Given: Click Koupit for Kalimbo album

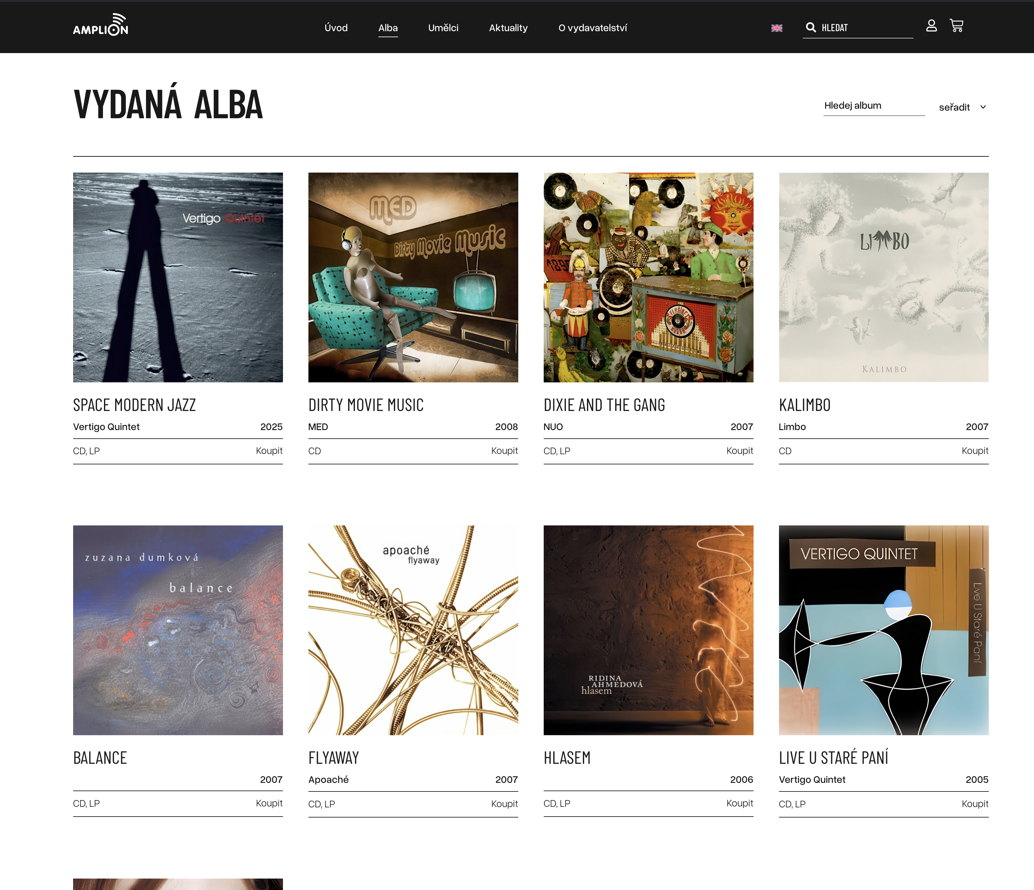Looking at the screenshot, I should tap(975, 451).
